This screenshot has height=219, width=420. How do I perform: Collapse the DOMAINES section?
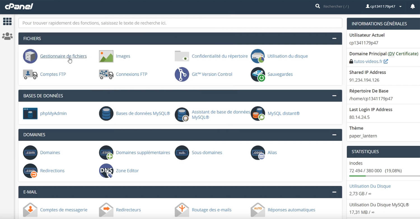click(334, 135)
